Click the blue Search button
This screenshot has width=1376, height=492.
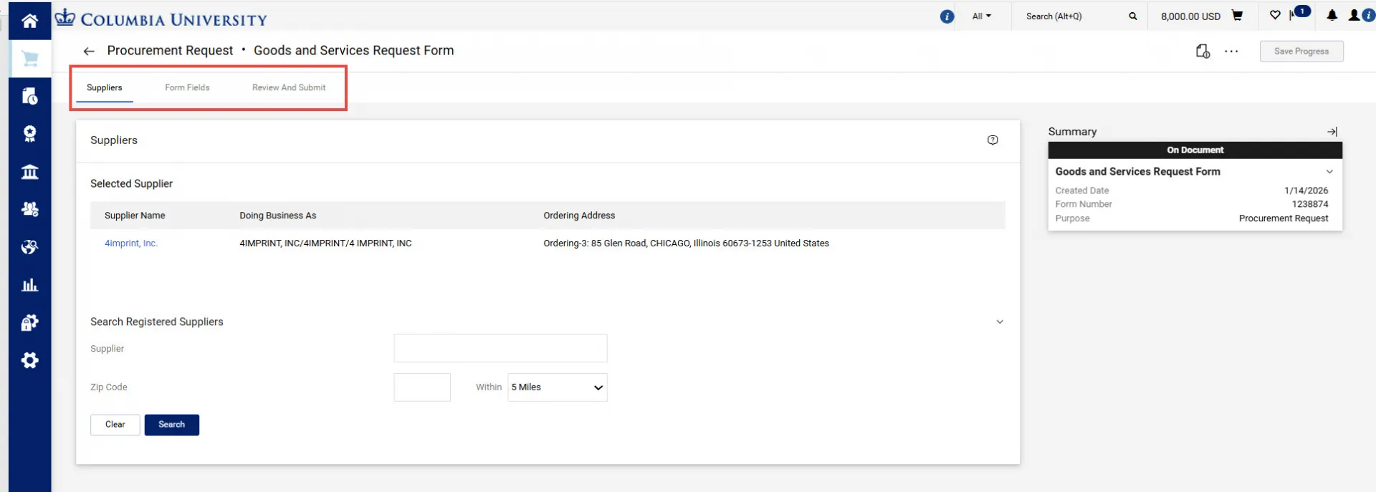(172, 425)
